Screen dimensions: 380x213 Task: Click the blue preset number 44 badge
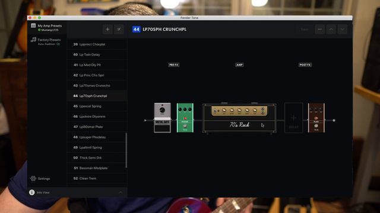pos(136,29)
